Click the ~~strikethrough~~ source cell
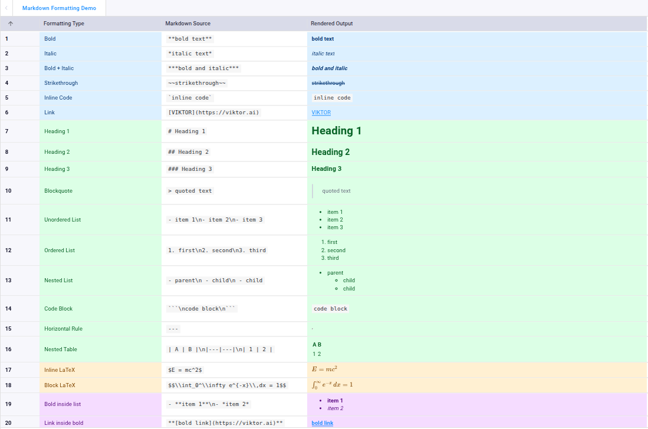The width and height of the screenshot is (648, 429). [234, 83]
